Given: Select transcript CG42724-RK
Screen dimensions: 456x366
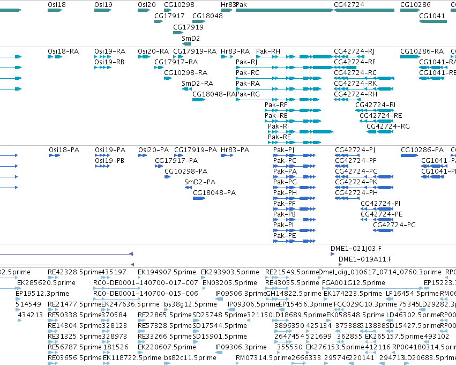Looking at the screenshot, I should tap(355, 84).
